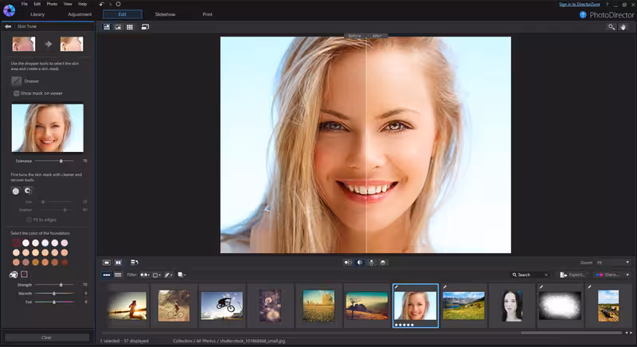
Task: Click Sign in to DirectorZone link
Action: click(580, 4)
